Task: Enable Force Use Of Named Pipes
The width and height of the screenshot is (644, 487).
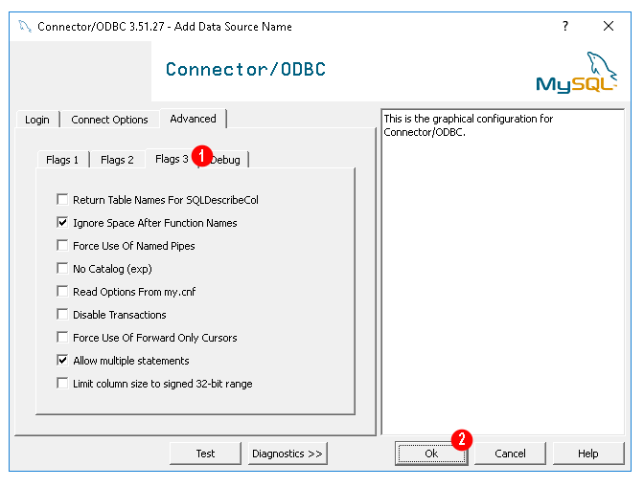Action: coord(62,246)
